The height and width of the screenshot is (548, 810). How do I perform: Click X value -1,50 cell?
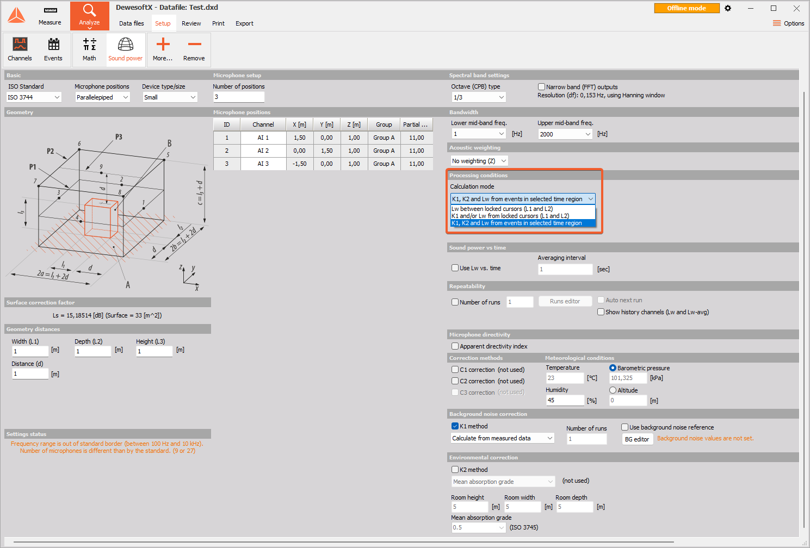pos(300,164)
